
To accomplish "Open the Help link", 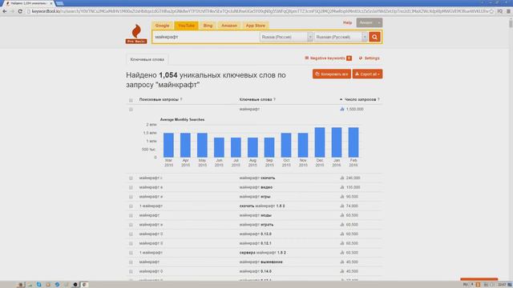I will pos(347,22).
